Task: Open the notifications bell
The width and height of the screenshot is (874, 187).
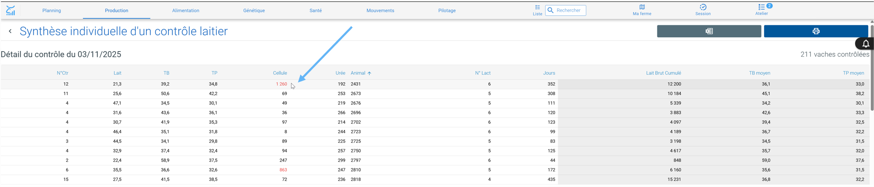Action: (865, 44)
